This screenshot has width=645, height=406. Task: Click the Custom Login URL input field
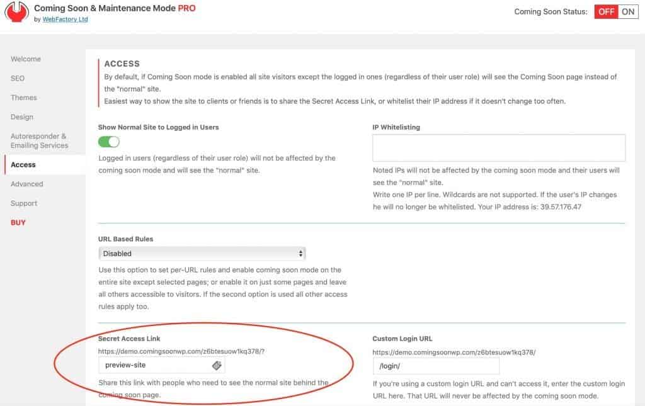point(436,366)
